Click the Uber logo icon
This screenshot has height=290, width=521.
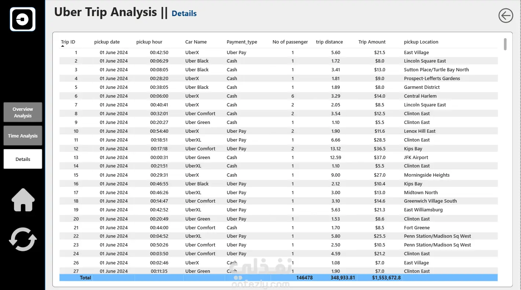click(23, 19)
